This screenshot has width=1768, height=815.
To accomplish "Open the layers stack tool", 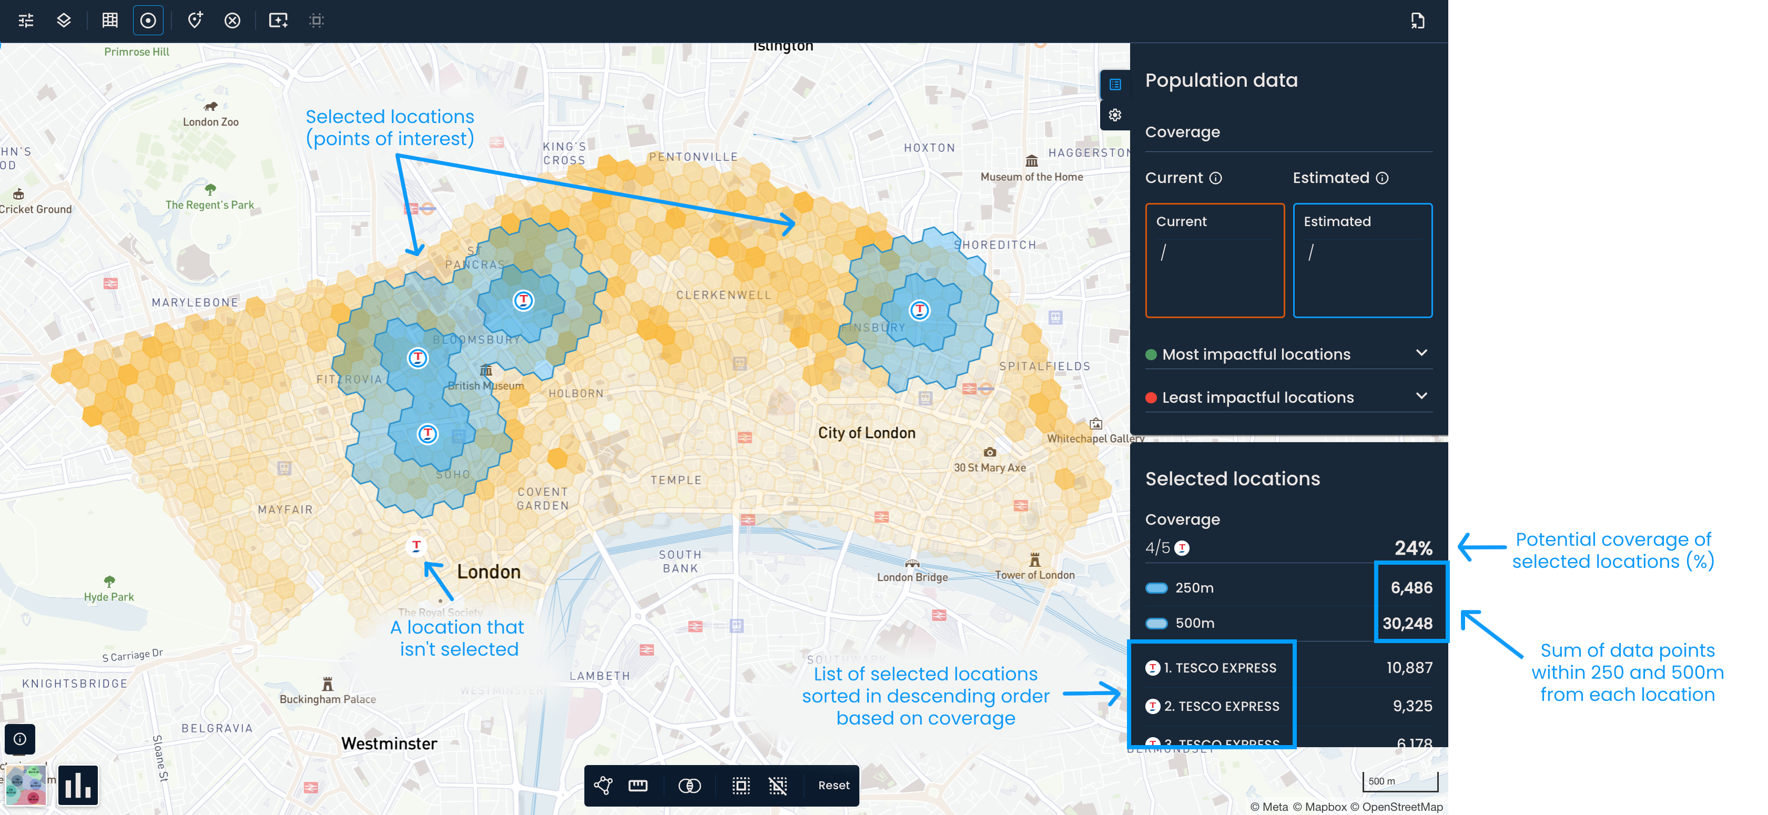I will 64,21.
